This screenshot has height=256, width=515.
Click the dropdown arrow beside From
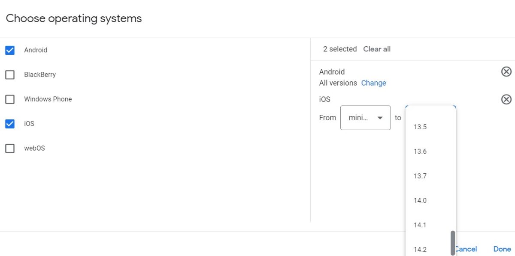coord(380,118)
